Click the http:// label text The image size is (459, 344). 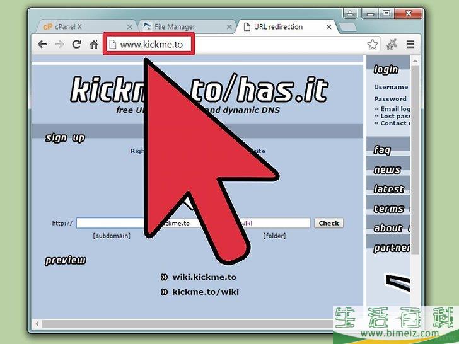pos(62,223)
